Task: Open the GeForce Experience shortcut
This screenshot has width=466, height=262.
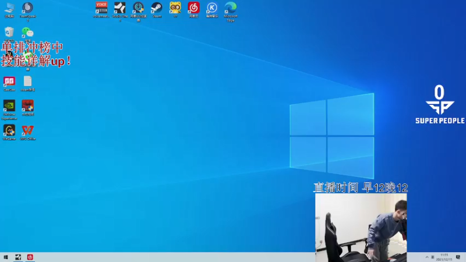Action: (9, 109)
